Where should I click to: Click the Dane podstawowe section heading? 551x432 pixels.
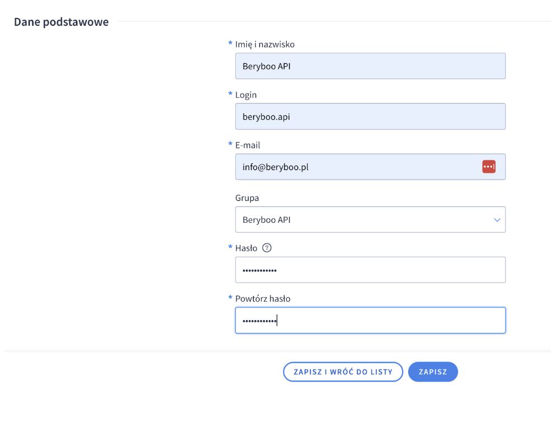click(61, 22)
